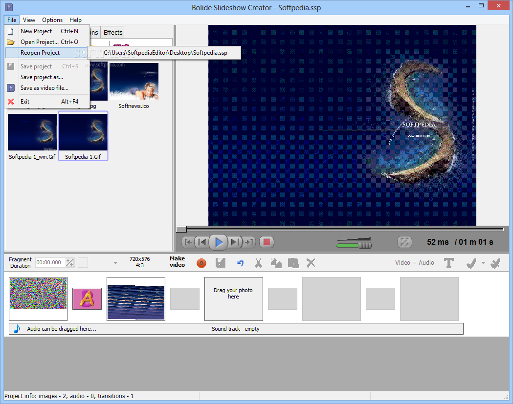513x404 pixels.
Task: Select the Softpedia 1.Gif thumbnail
Action: pyautogui.click(x=83, y=136)
